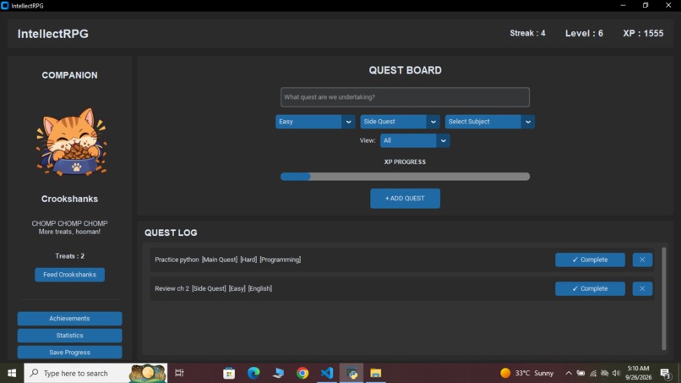Open the Statistics panel
The width and height of the screenshot is (681, 383).
(69, 336)
